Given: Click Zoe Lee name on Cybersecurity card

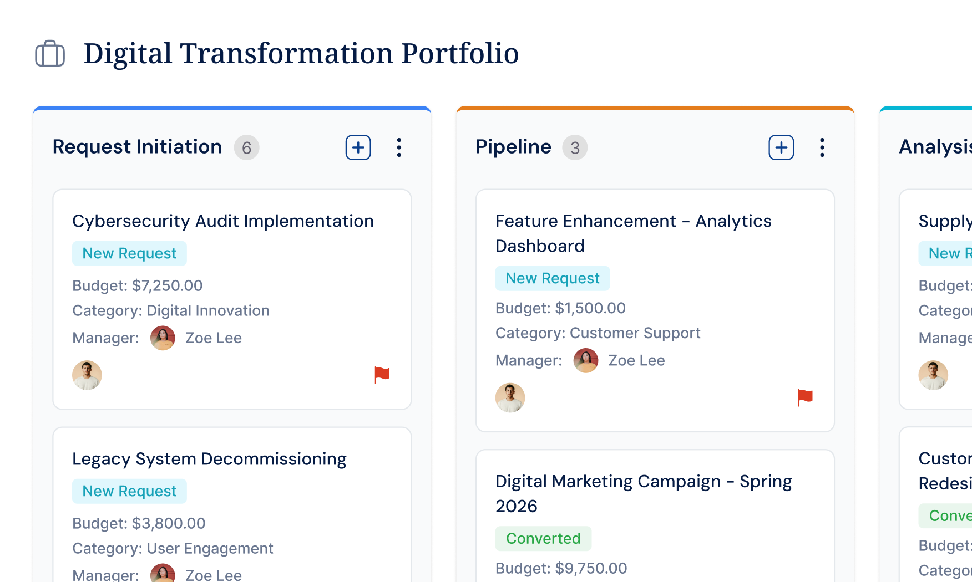Looking at the screenshot, I should tap(214, 338).
